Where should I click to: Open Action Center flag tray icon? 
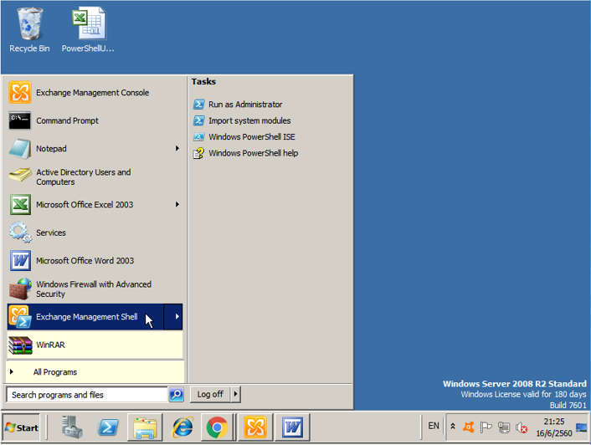[486, 427]
